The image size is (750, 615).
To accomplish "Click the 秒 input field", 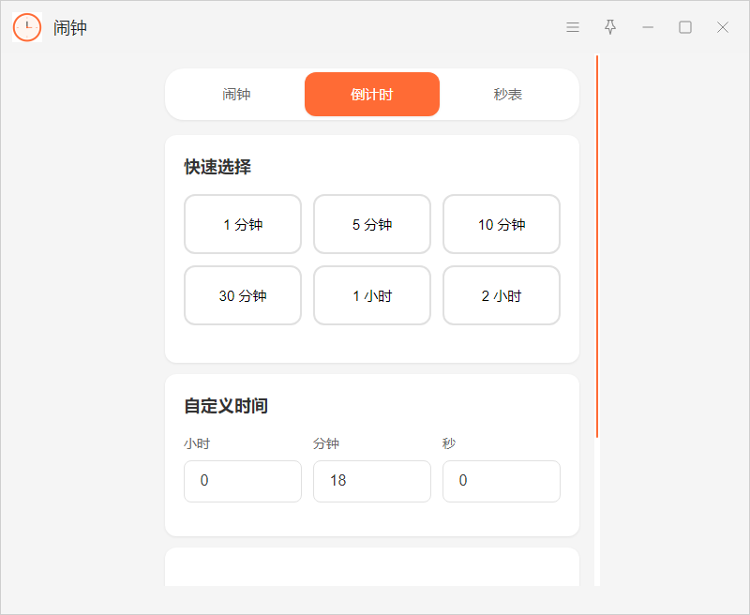I will click(x=502, y=481).
